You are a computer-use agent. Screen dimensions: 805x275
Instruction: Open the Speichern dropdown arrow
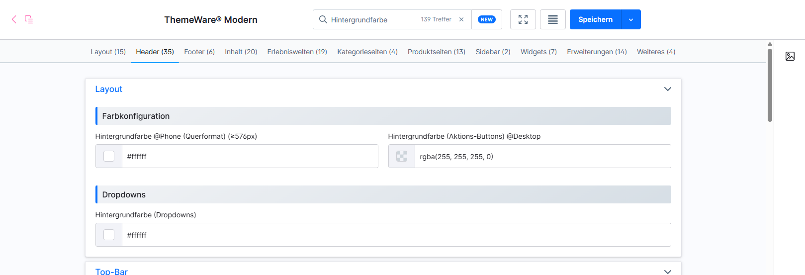pos(631,19)
